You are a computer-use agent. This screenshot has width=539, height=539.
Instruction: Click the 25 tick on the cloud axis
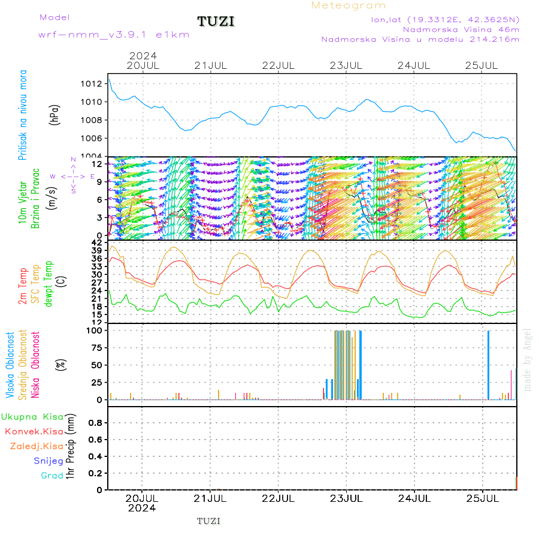pyautogui.click(x=97, y=382)
